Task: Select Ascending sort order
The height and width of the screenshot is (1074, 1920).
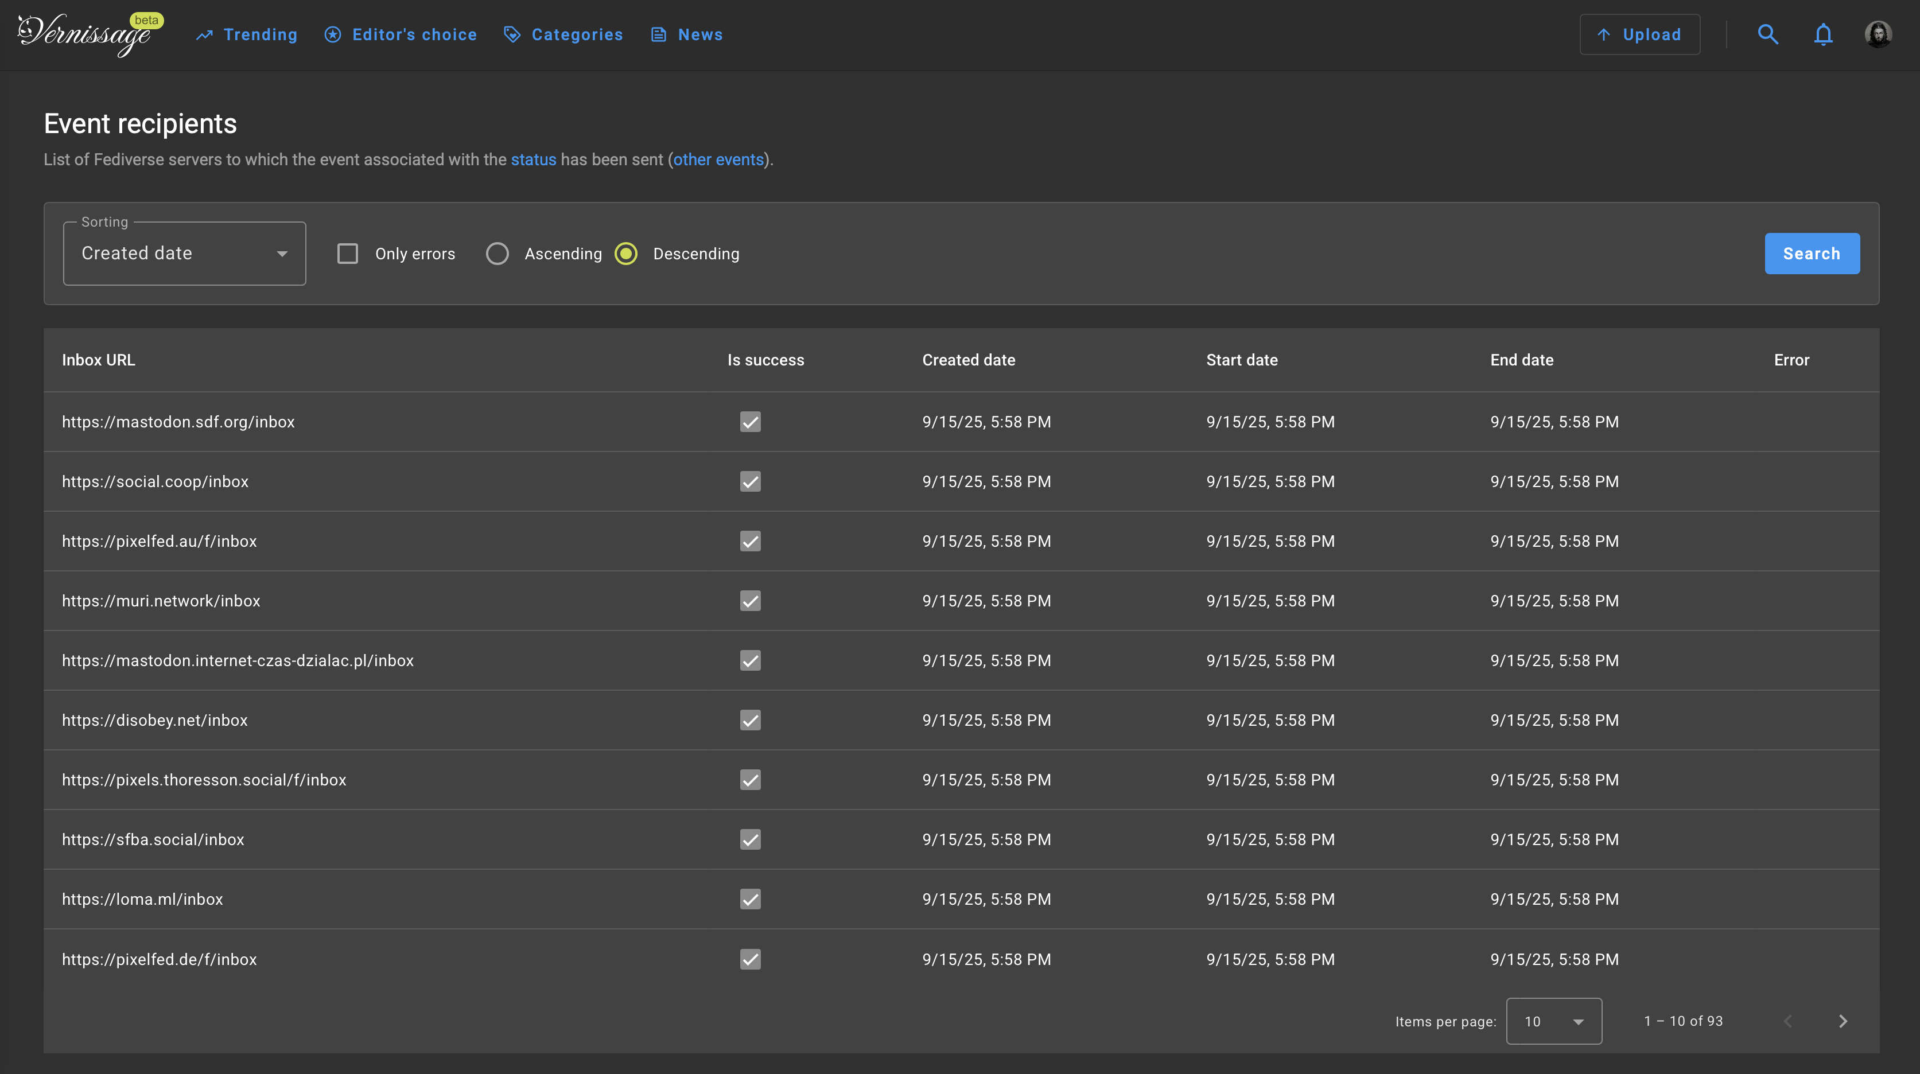Action: point(497,254)
